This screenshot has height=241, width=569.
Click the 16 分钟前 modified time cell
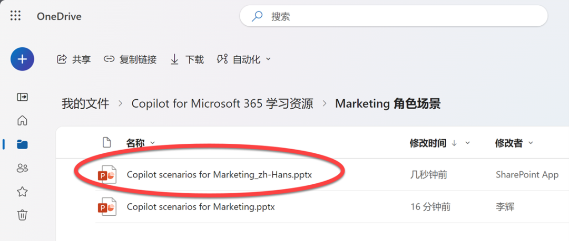coord(431,207)
